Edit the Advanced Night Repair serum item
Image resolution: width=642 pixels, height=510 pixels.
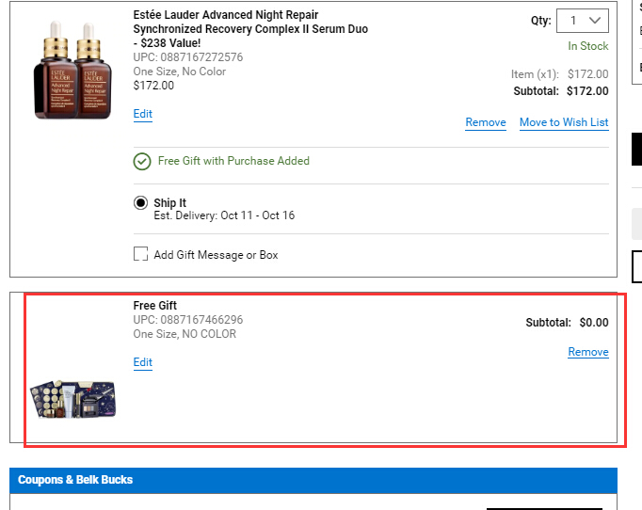pos(143,114)
